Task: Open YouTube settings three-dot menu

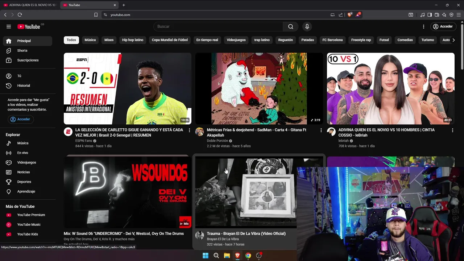Action: pyautogui.click(x=423, y=26)
